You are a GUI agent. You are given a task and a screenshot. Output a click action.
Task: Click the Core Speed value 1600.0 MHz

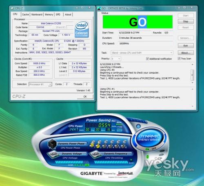click(x=39, y=63)
